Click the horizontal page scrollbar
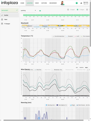 pyautogui.click(x=43, y=120)
